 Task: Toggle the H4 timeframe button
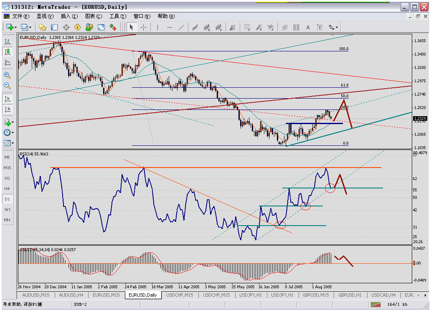pos(7,188)
